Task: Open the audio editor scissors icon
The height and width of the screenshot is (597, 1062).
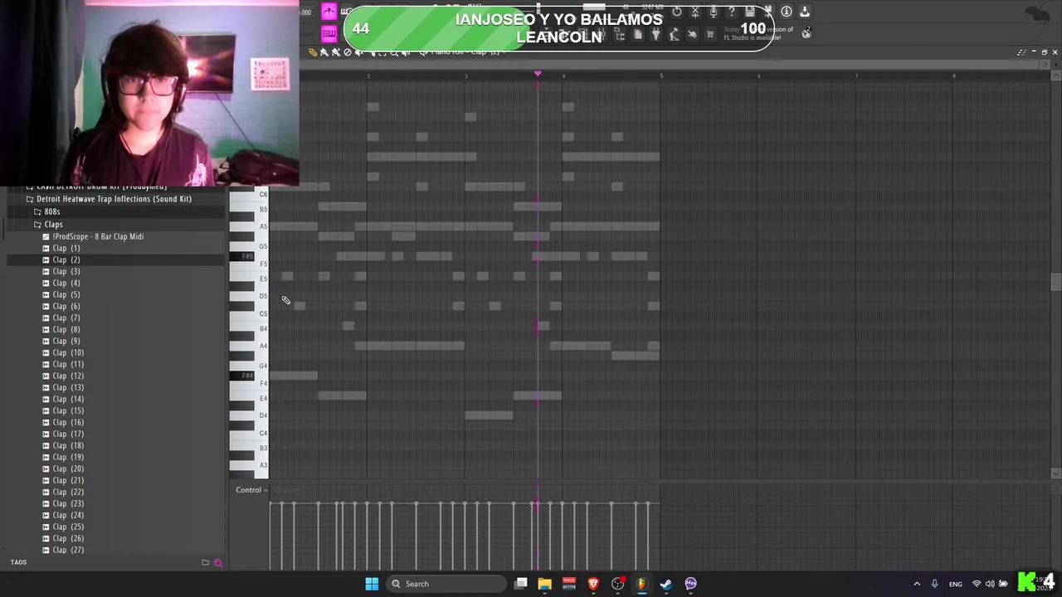Action: click(x=695, y=12)
